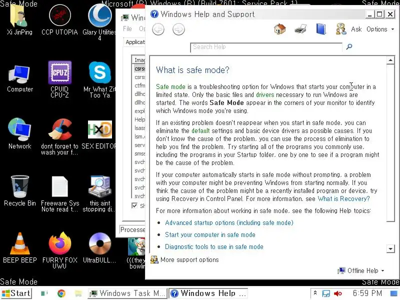The image size is (400, 300).
Task: Open Help and Support home page
Action: 280,29
